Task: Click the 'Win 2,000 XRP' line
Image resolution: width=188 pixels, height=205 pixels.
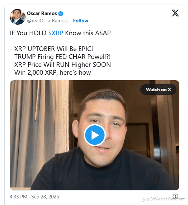Action: tap(50, 73)
